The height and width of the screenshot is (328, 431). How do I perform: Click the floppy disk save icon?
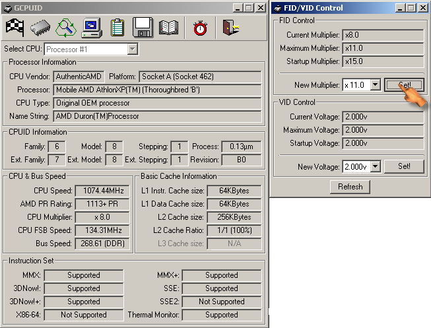tap(143, 28)
